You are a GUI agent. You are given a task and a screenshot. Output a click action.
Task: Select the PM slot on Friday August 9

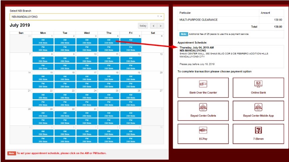131,140
